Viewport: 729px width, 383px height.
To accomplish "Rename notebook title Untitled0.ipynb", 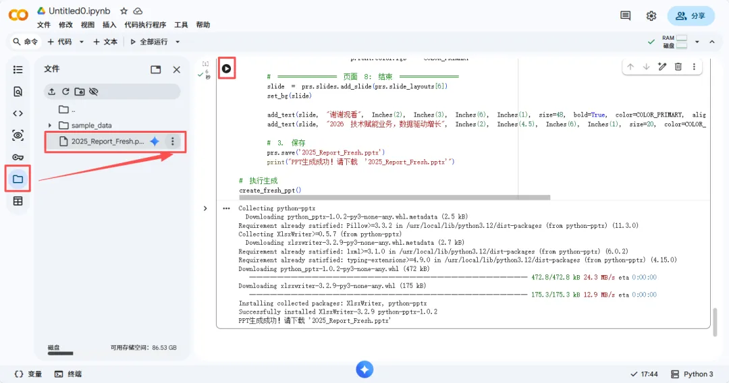I will coord(80,11).
